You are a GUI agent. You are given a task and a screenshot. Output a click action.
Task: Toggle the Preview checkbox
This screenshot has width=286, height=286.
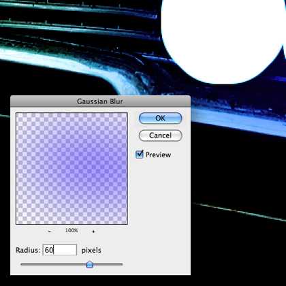pyautogui.click(x=140, y=155)
